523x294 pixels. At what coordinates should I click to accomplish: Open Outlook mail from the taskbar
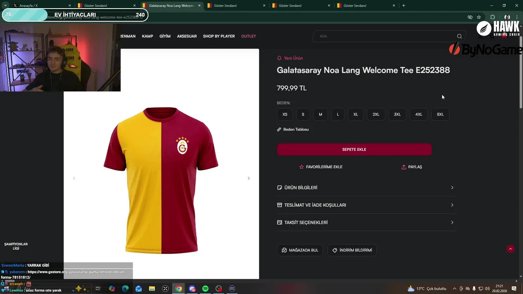(139, 289)
